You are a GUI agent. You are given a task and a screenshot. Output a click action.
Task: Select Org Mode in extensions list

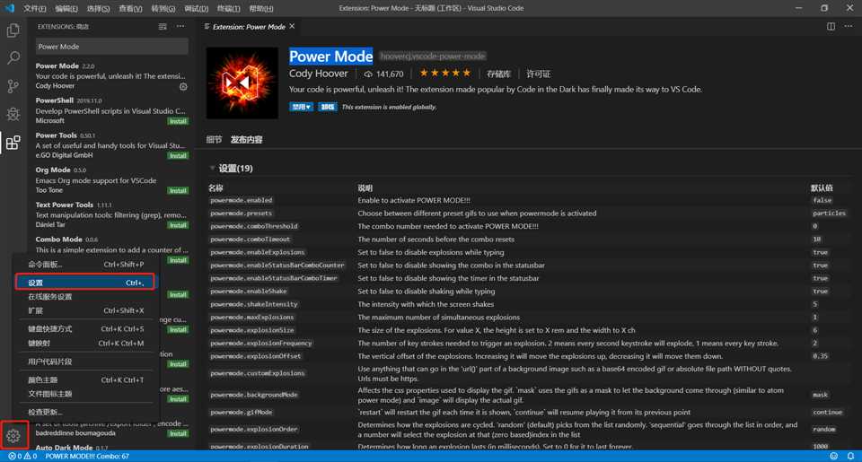(111, 179)
